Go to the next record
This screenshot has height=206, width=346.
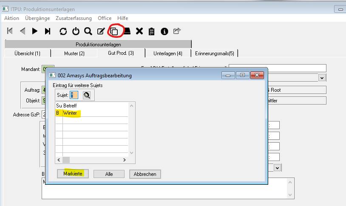35,31
